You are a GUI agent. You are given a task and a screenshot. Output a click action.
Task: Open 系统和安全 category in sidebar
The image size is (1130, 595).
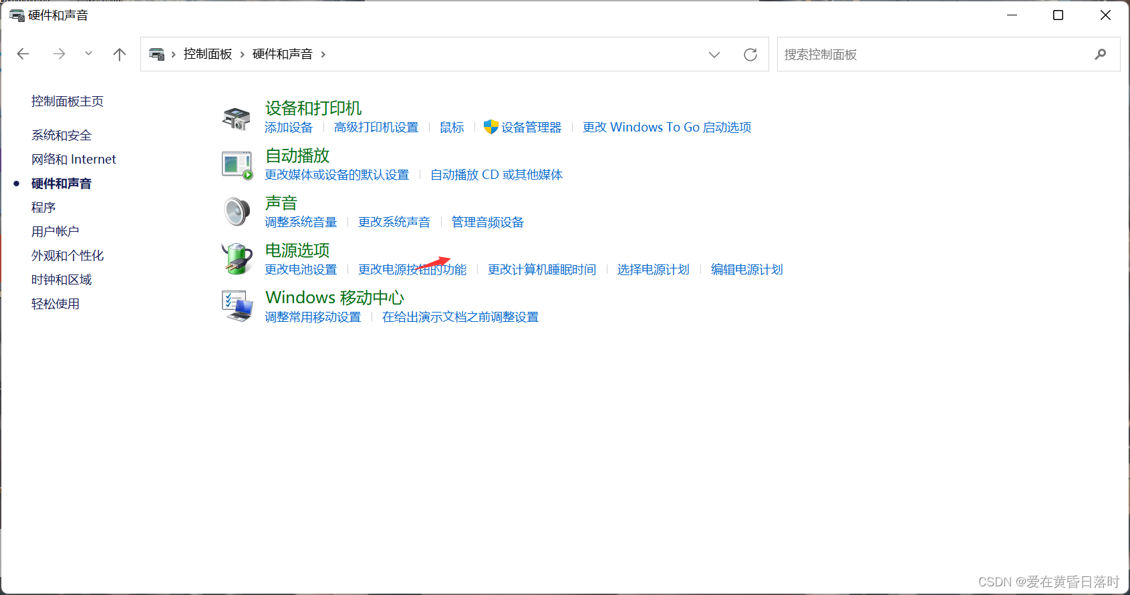coord(61,136)
